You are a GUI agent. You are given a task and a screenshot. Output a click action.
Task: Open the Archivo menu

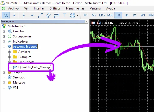13,8
